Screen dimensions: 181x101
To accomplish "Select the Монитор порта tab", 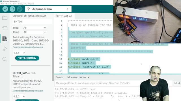I will tap(77, 77).
